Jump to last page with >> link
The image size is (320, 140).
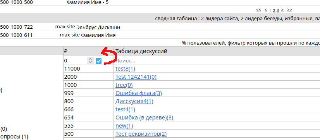pos(289,10)
